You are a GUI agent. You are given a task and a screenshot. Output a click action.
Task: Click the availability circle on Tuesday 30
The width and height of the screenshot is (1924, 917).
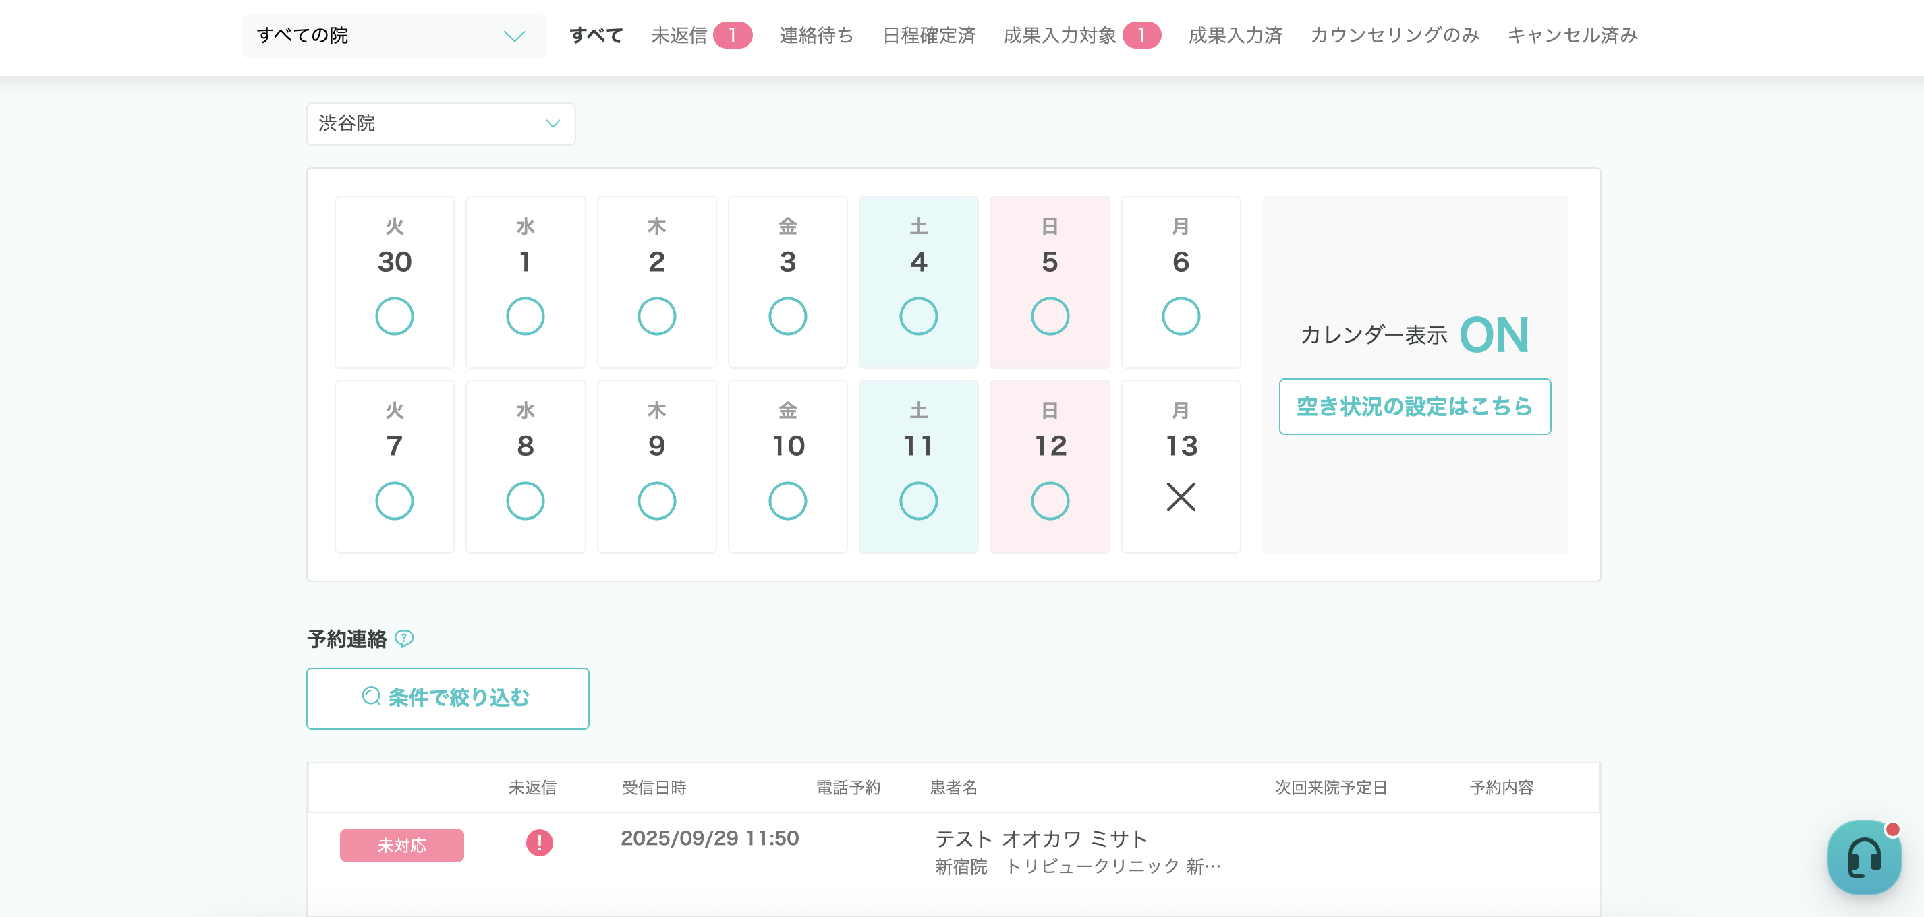tap(395, 316)
